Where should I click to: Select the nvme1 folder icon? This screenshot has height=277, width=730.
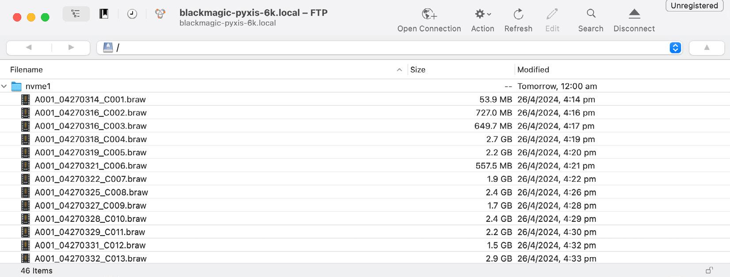tap(16, 86)
